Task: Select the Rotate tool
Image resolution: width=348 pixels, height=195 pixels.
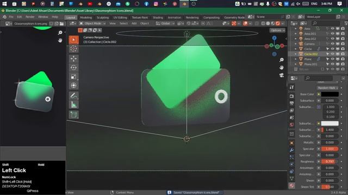Action: pyautogui.click(x=74, y=67)
